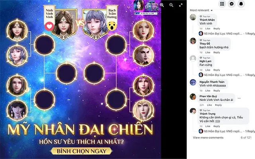The height and width of the screenshot is (159, 255).
Task: Open the three-dot menu on Phan Văn Quý's comment
Action: (x=239, y=98)
